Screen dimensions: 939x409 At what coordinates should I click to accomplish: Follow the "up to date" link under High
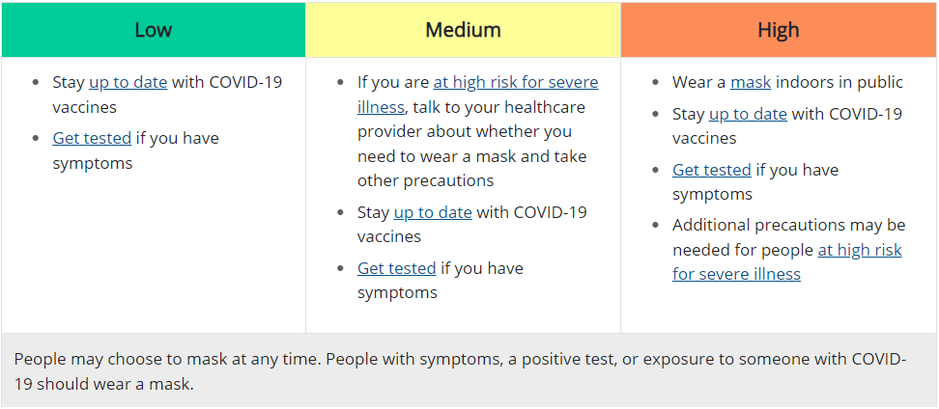point(748,114)
